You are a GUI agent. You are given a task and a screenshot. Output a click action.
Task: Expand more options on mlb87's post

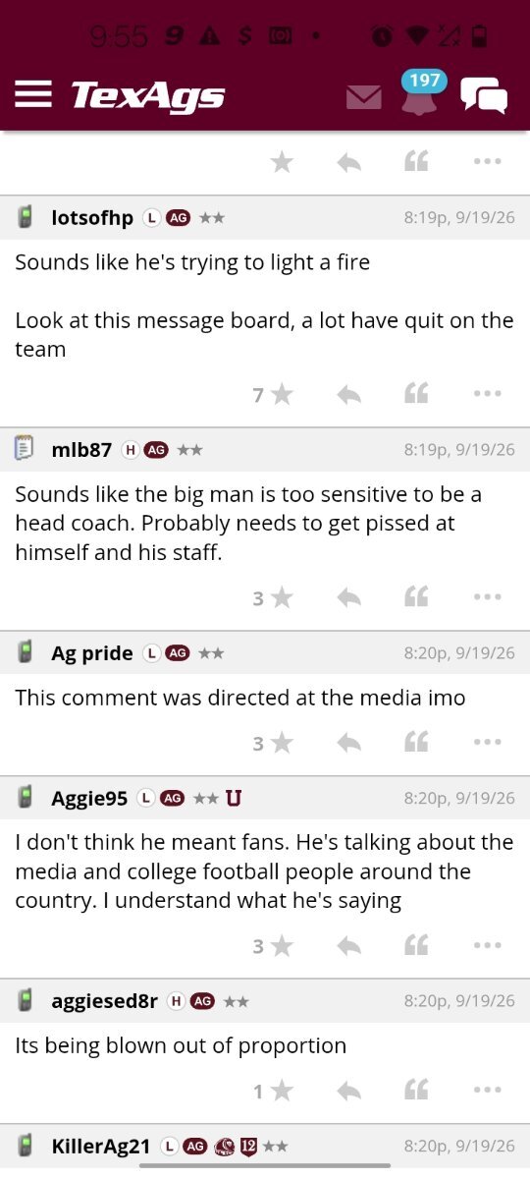coord(487,597)
